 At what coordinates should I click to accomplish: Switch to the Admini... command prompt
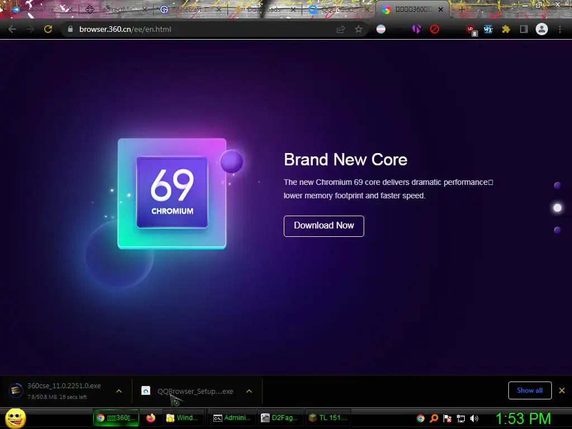coord(232,418)
